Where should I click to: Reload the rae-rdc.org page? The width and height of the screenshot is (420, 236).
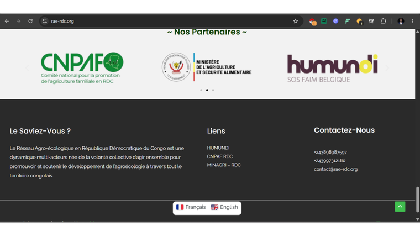pos(30,21)
